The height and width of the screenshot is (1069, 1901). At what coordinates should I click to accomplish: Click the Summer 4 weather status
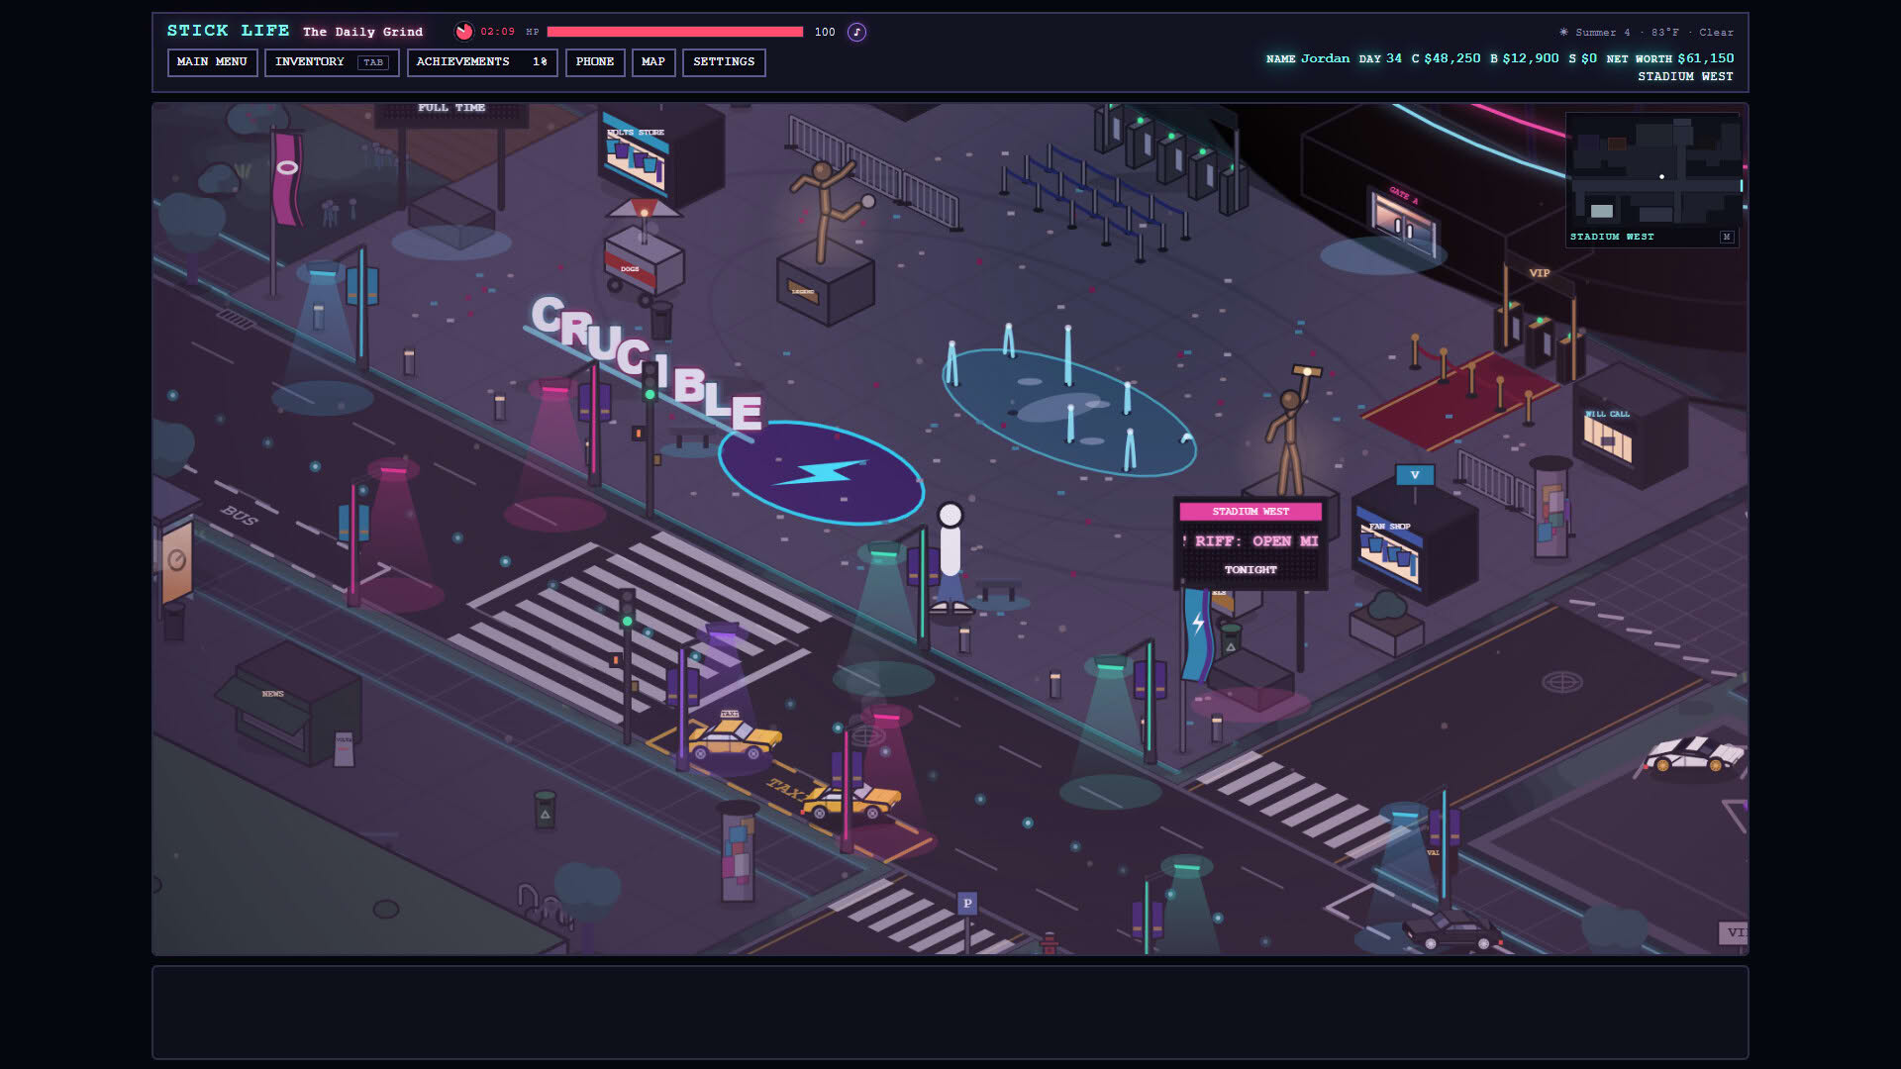tap(1647, 32)
